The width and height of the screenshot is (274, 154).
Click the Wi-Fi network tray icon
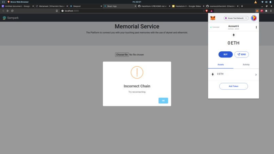click(x=262, y=2)
